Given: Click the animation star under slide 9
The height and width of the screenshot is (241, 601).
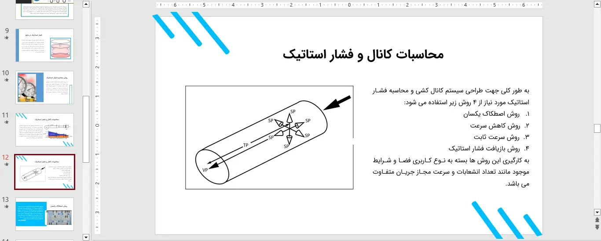Looking at the screenshot, I should click(x=6, y=38).
